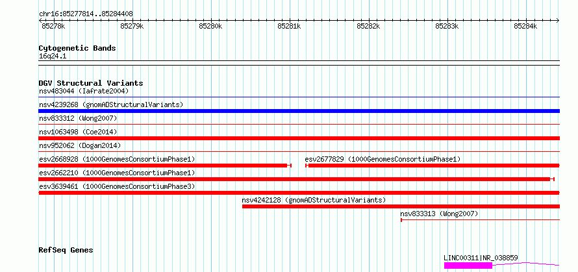
Task: Select the LINC00311|NR_038859 gene label
Action: [481, 258]
